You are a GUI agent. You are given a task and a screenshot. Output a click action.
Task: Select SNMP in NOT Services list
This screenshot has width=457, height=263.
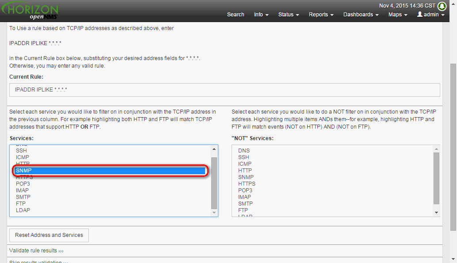point(246,177)
